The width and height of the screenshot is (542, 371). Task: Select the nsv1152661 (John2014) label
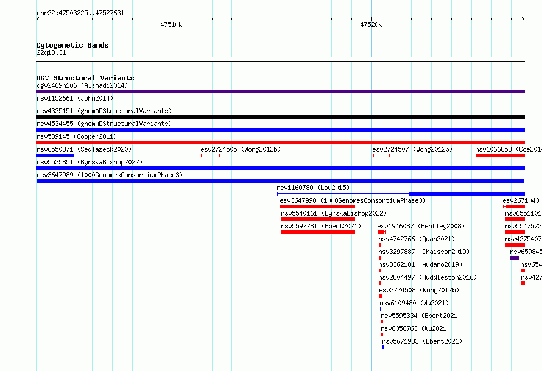(x=75, y=98)
